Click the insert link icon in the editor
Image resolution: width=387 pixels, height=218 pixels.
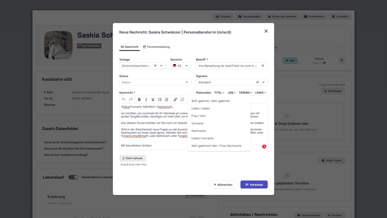point(175,100)
